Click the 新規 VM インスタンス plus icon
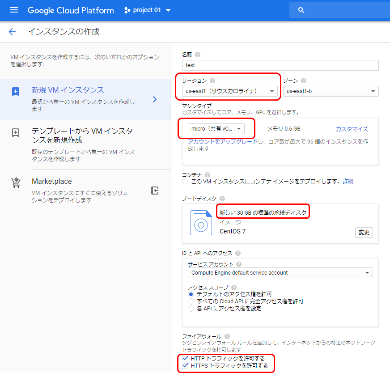 16,91
